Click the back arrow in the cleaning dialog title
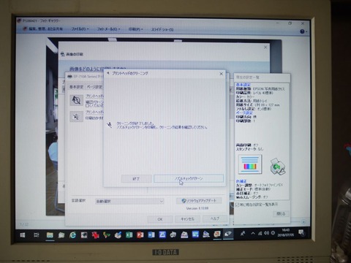 tap(108, 73)
